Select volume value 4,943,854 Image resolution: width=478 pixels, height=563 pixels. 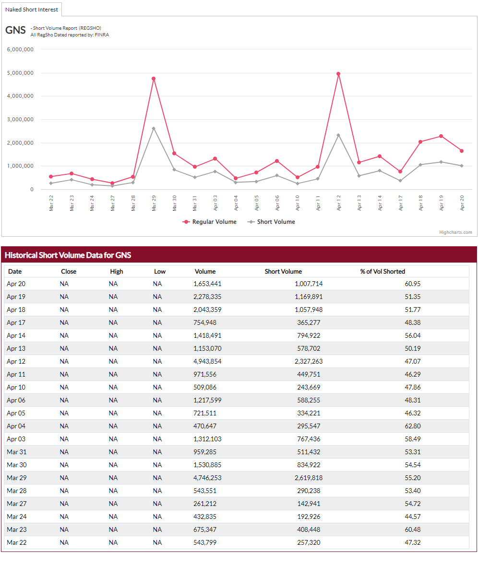[x=207, y=361]
